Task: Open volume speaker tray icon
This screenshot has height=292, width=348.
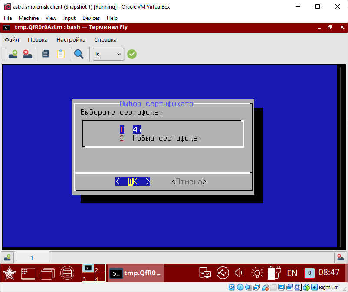Action: click(239, 273)
